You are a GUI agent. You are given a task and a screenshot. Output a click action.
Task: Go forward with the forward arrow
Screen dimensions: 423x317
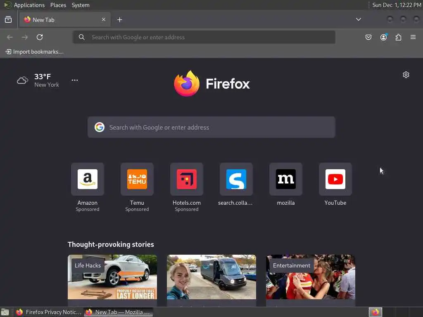tap(25, 37)
